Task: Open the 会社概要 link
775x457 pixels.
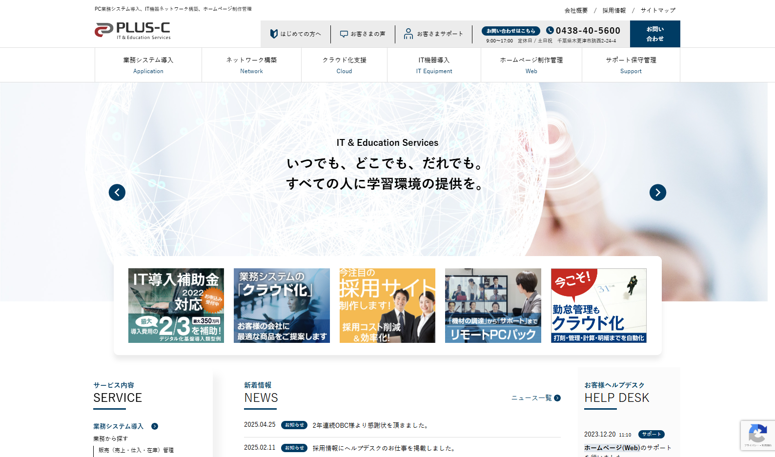Action: (576, 10)
